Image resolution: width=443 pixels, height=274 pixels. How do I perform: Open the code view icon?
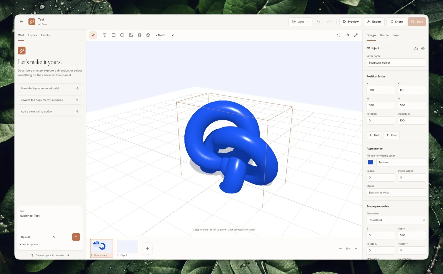pyautogui.click(x=347, y=35)
